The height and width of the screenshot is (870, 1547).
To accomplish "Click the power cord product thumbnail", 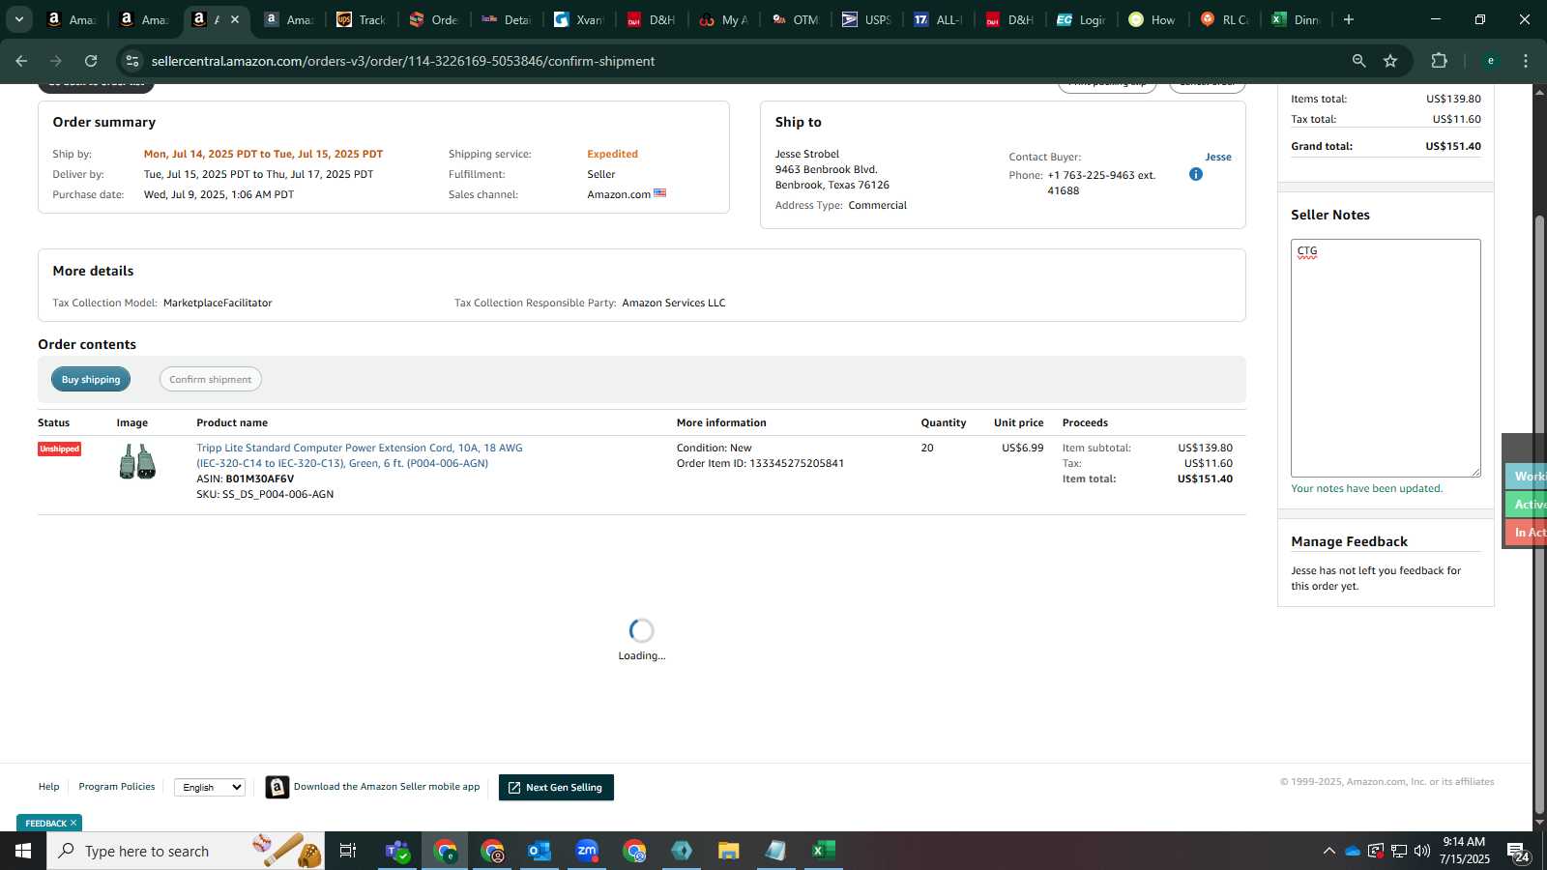I will point(137,462).
